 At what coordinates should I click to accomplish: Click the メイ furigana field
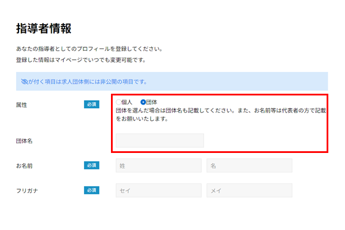pos(250,190)
